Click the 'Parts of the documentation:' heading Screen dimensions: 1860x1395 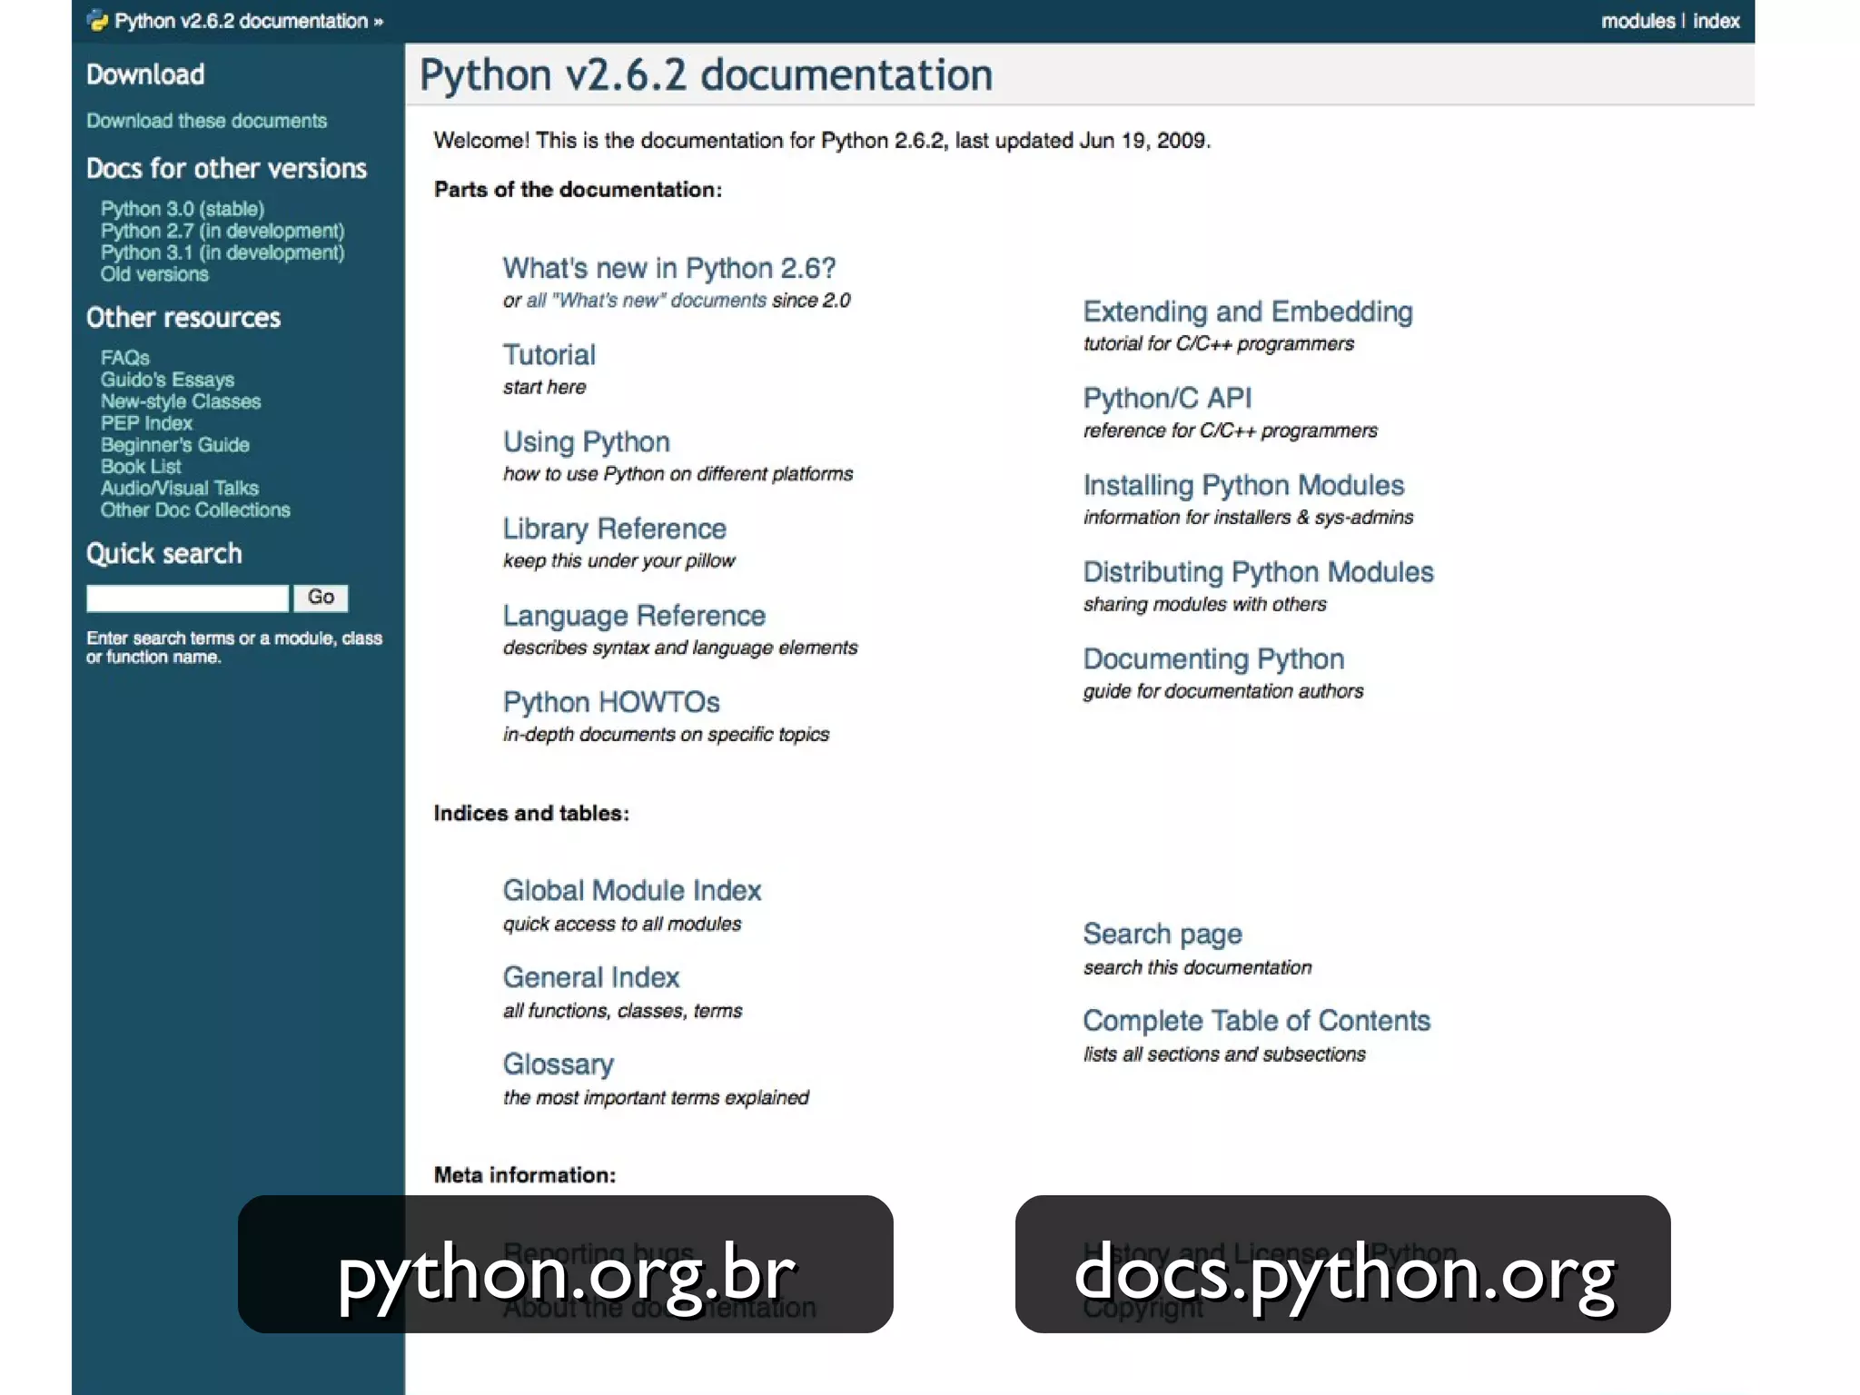578,190
